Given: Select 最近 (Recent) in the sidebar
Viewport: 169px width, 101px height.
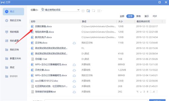Looking at the screenshot, I should click(13, 12).
